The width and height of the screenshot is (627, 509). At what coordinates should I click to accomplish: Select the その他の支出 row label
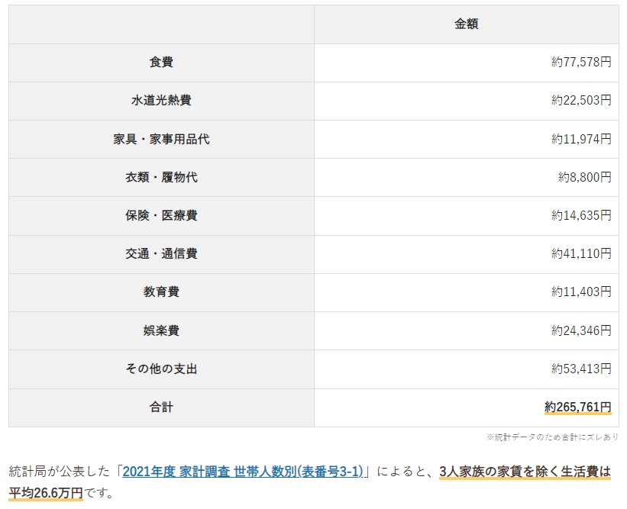pos(161,369)
